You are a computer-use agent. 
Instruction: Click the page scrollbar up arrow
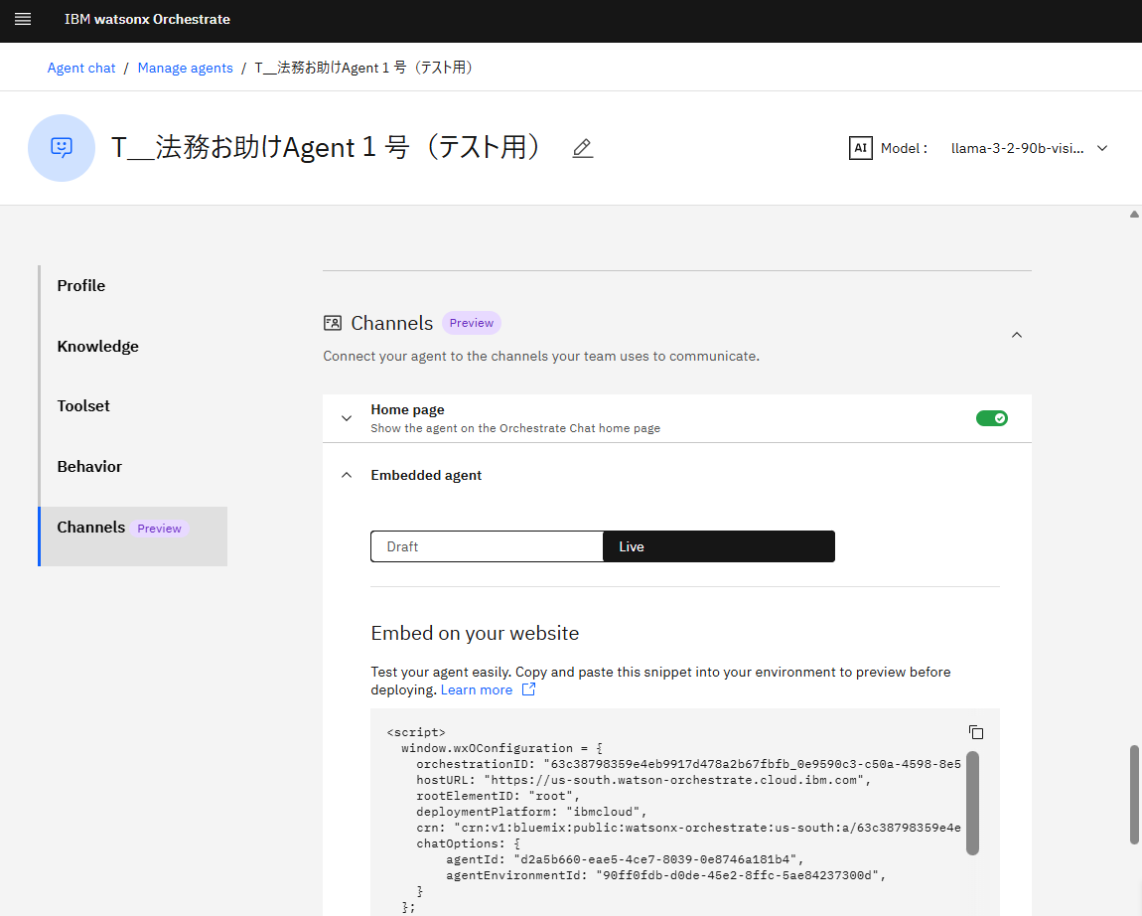coord(1134,215)
